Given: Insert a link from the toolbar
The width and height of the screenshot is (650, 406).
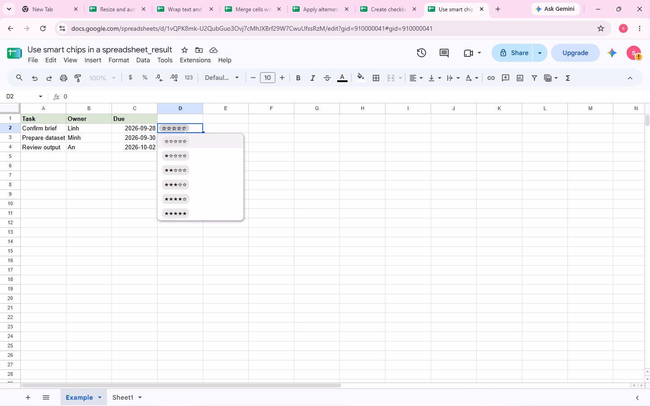Looking at the screenshot, I should point(491,78).
